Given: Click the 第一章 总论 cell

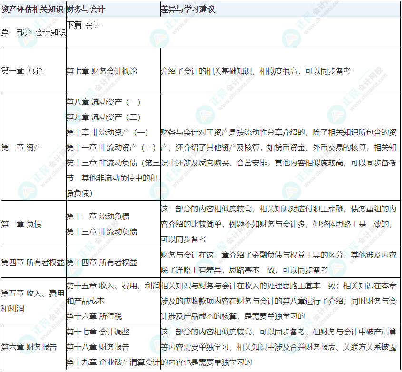Looking at the screenshot, I should tap(22, 71).
